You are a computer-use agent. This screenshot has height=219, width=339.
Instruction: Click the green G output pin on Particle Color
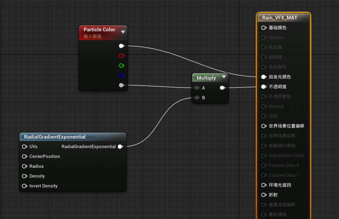121,65
